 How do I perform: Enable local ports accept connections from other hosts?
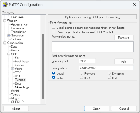53,27
